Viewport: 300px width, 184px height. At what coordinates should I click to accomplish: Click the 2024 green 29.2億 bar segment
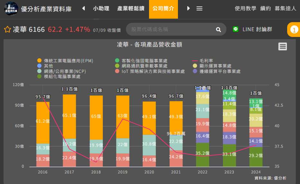click(256, 157)
